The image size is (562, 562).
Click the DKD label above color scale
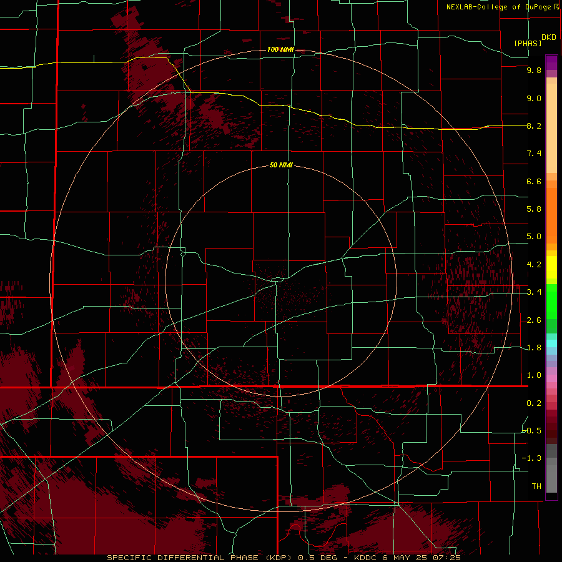549,37
